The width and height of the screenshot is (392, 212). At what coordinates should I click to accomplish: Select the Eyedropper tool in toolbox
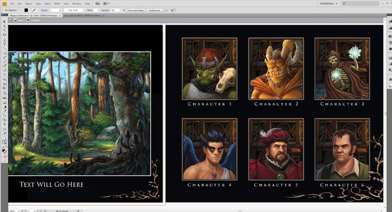click(x=4, y=111)
